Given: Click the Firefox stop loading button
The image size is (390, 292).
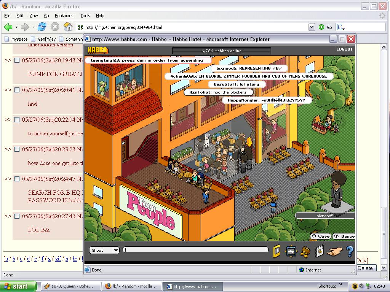Looking at the screenshot, I should 55,27.
